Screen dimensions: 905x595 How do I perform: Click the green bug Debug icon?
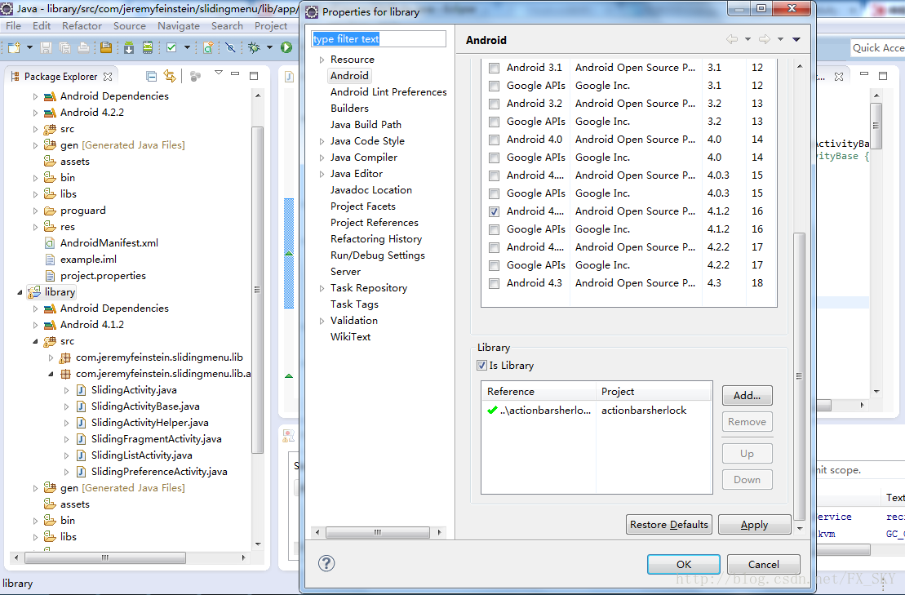254,48
